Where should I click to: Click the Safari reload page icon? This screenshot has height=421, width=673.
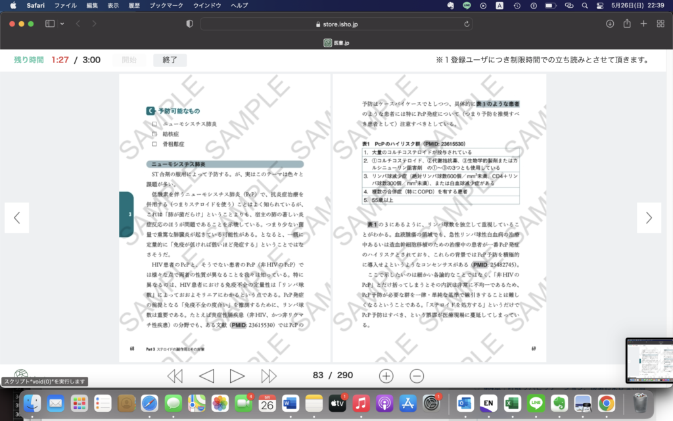[467, 24]
